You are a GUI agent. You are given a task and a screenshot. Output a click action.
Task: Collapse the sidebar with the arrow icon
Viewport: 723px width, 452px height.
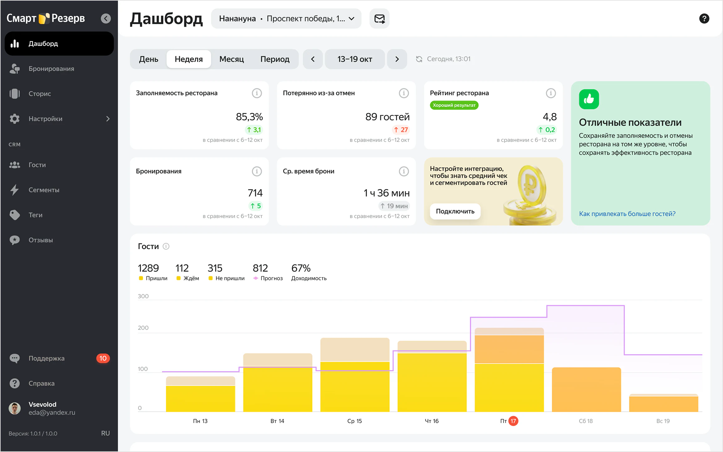106,18
